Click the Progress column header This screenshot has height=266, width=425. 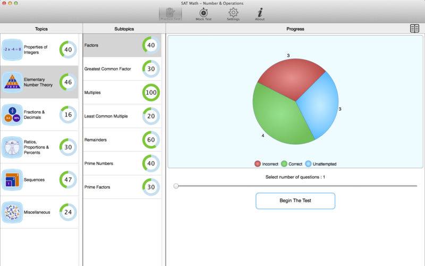pos(295,29)
